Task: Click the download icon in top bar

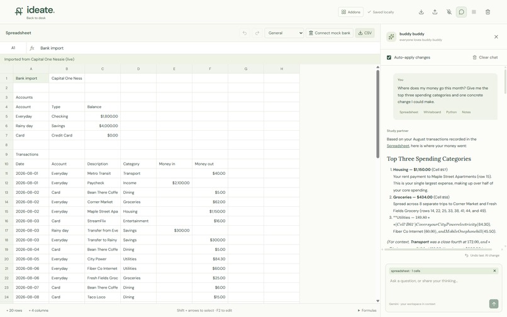Action: tap(421, 12)
